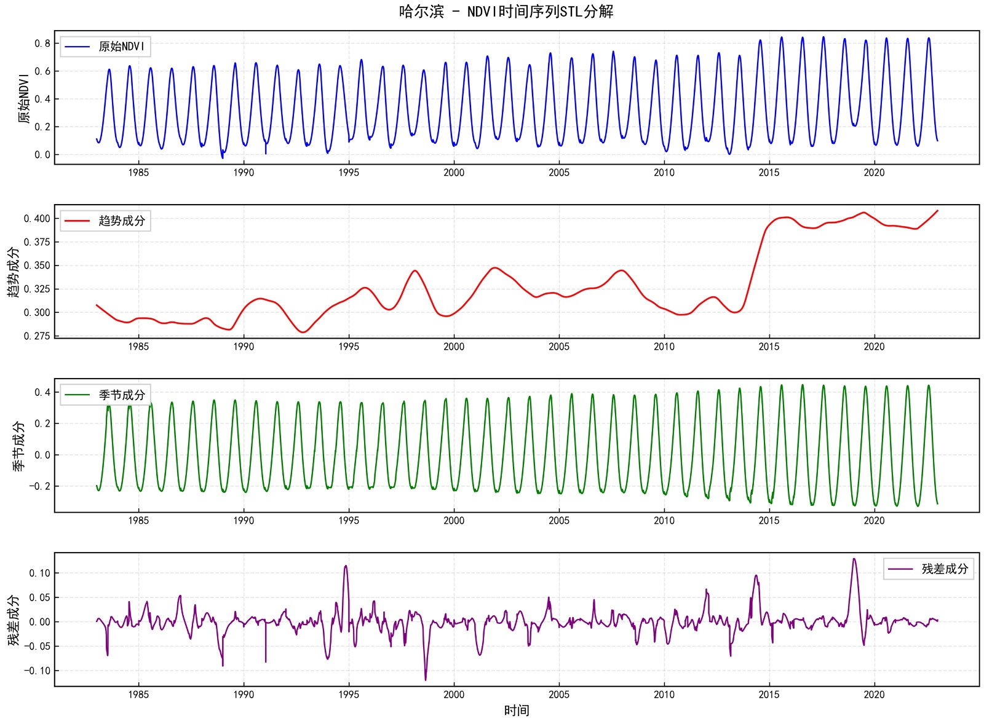Click the vertical 季节成分 y-axis label

point(18,446)
